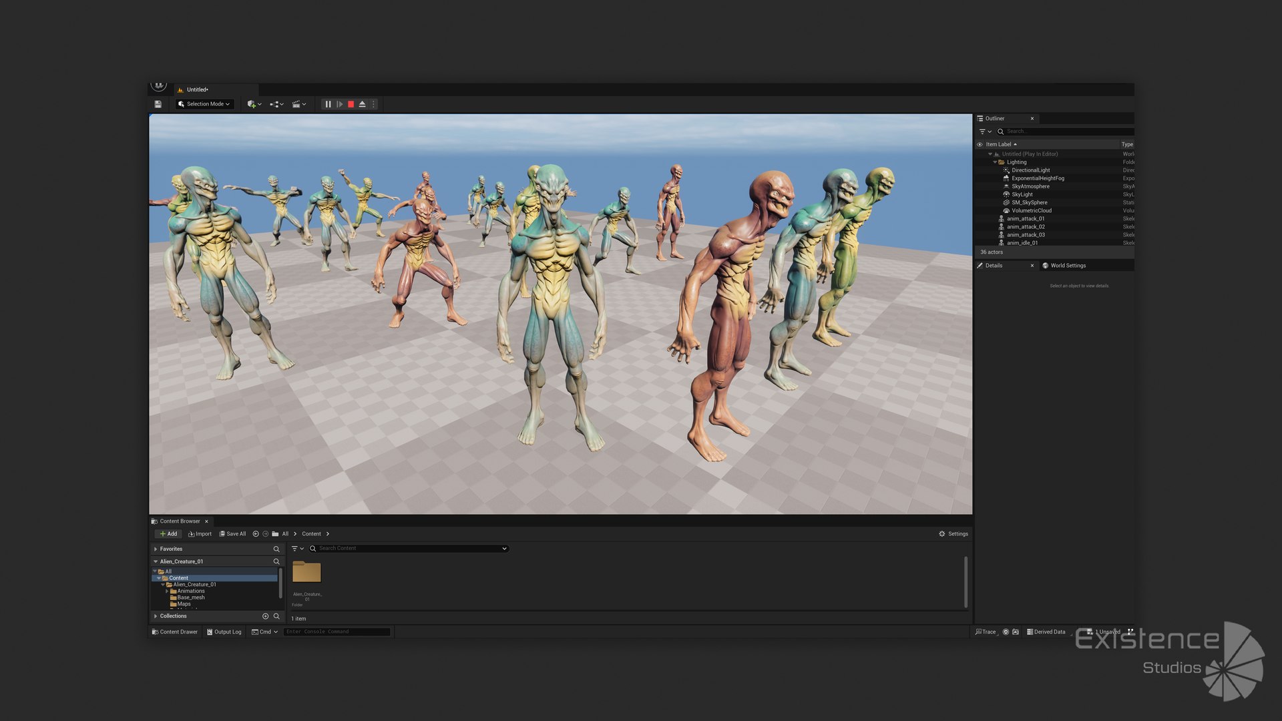Expand the chevron after Content breadcrumb
Image resolution: width=1282 pixels, height=721 pixels.
tap(328, 534)
